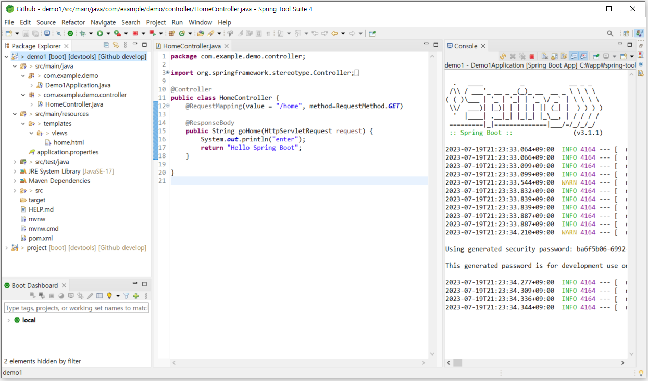648x381 pixels.
Task: Open the New file dropdown arrow
Action: (x=17, y=33)
